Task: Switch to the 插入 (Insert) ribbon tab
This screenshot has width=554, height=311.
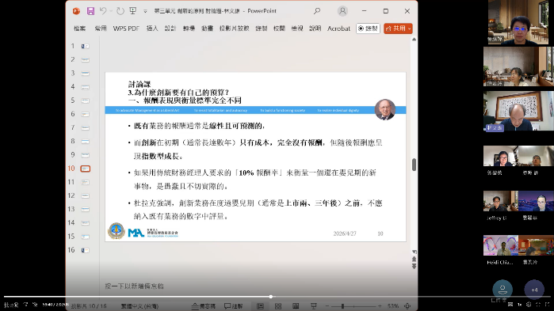Action: coord(152,28)
